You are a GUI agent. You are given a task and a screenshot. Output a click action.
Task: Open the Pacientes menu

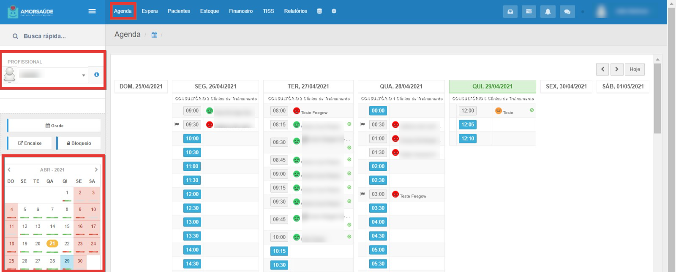pos(179,11)
